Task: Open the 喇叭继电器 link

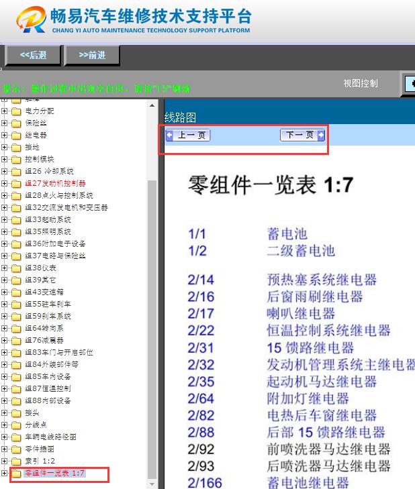Action: click(x=301, y=314)
